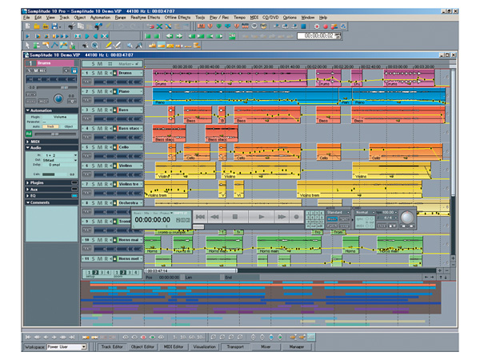Image resolution: width=480 pixels, height=360 pixels.
Task: Open the File menu
Action: [26, 18]
